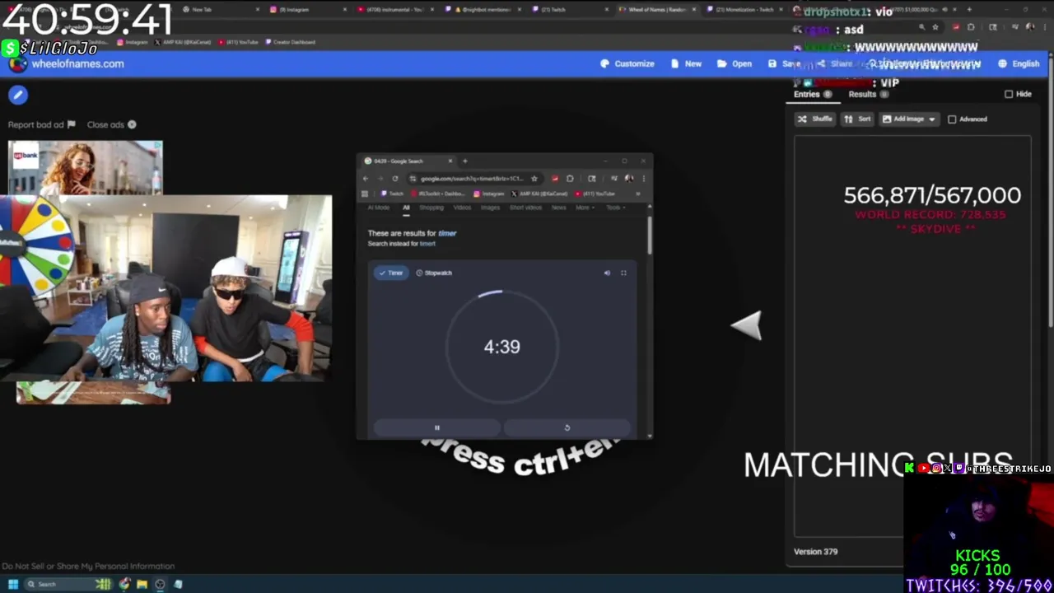Viewport: 1054px width, 593px height.
Task: Select the Shopping search tab
Action: (x=431, y=208)
